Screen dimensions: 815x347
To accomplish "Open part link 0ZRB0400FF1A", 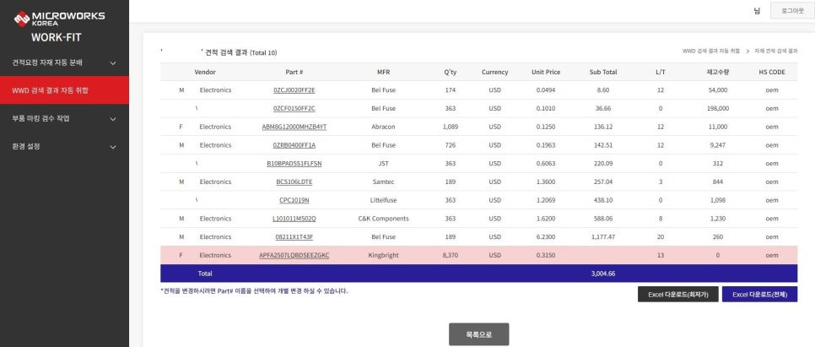I will [294, 144].
